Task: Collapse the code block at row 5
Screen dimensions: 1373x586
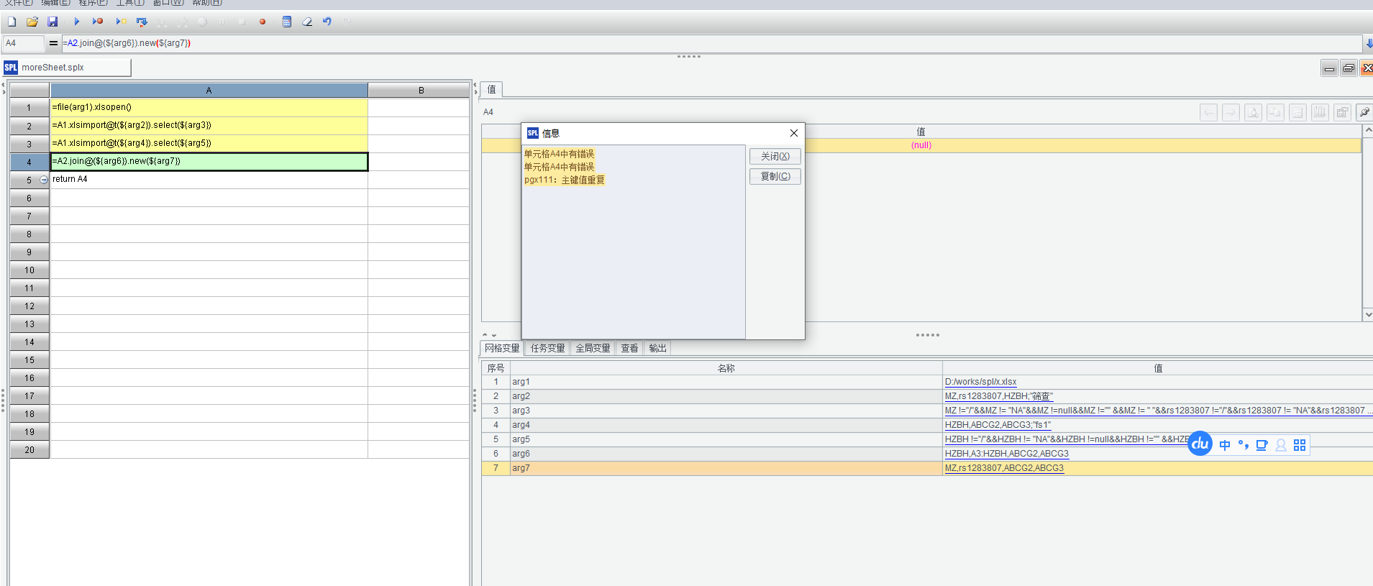Action: tap(44, 180)
